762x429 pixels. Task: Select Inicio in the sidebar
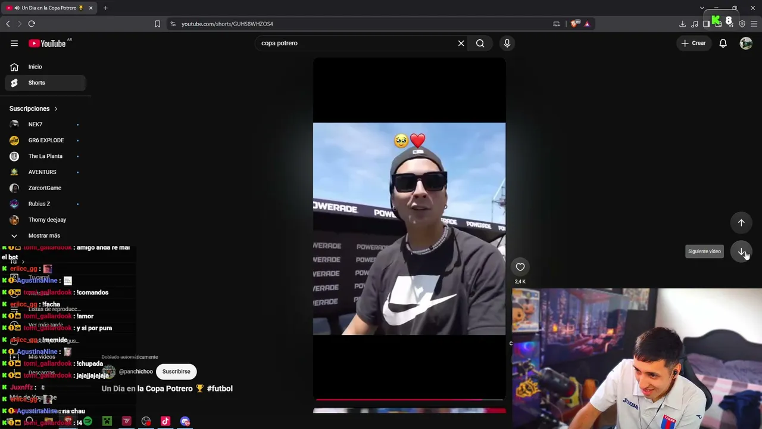tap(45, 67)
